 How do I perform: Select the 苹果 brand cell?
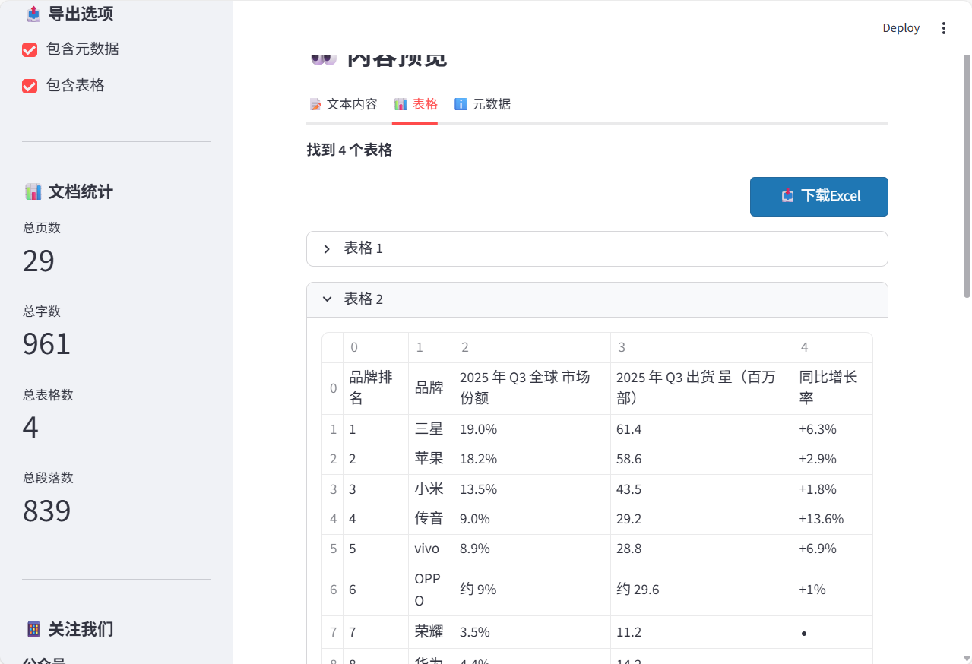coord(431,459)
